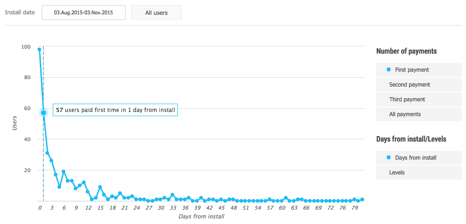The height and width of the screenshot is (224, 466).
Task: Click the highlighted day 1 data point
Action: pyautogui.click(x=44, y=112)
